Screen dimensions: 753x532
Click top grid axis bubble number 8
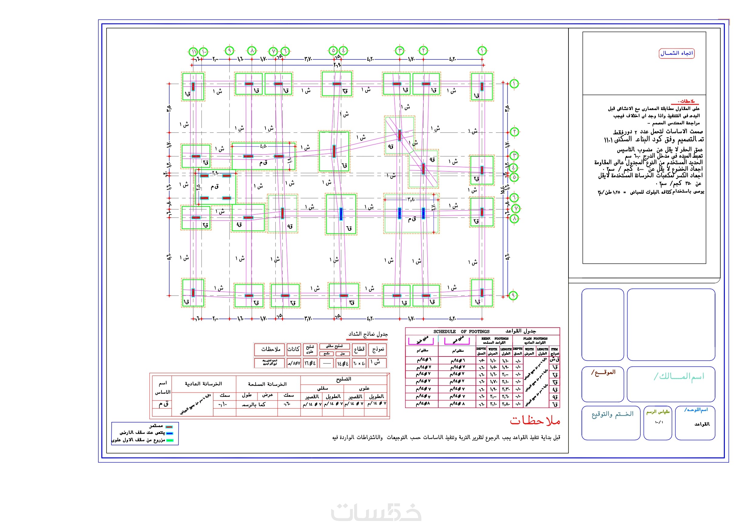(252, 51)
